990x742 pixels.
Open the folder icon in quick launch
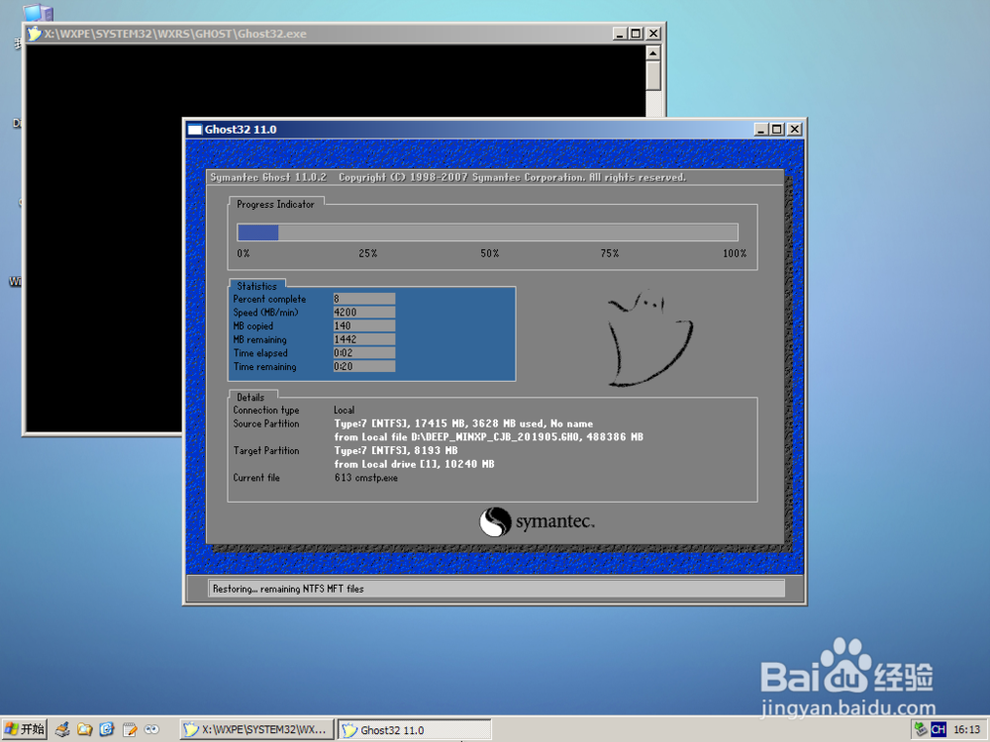(x=84, y=730)
